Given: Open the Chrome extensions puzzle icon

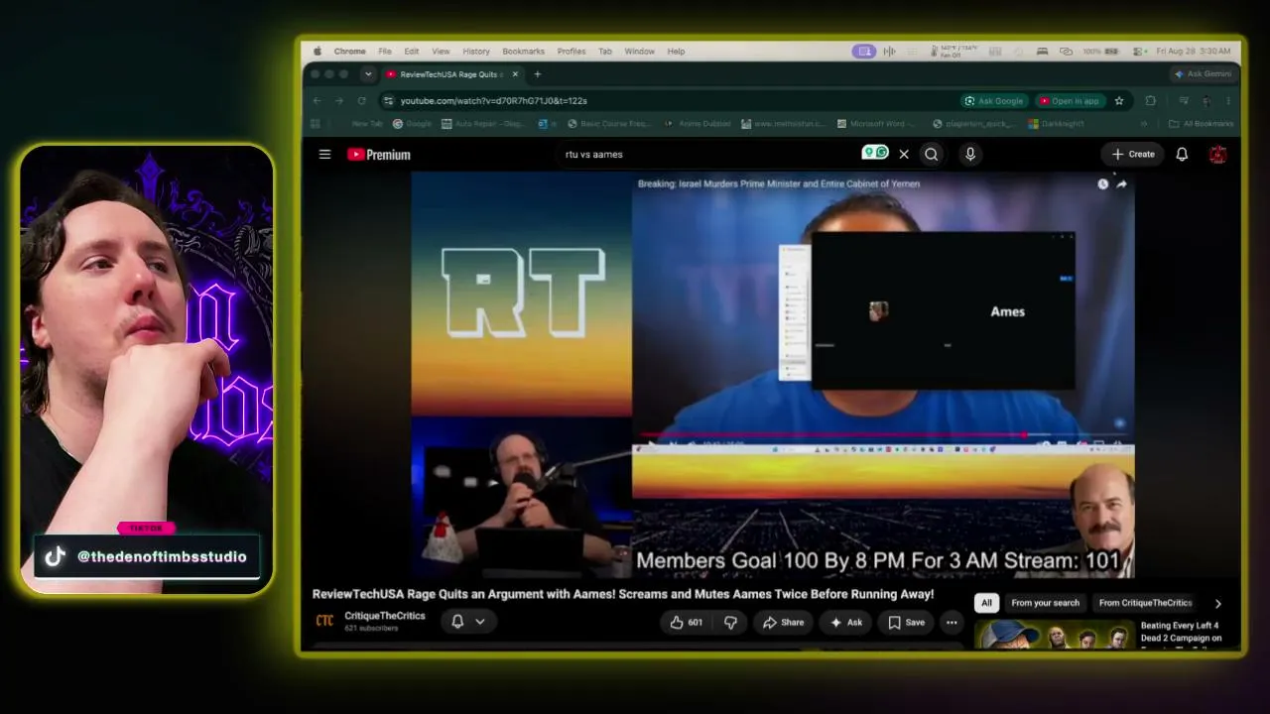Looking at the screenshot, I should coord(1151,100).
